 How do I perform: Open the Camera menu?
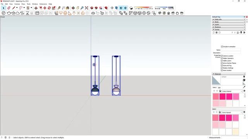17,4
